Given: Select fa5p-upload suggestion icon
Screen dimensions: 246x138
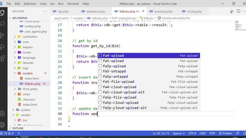Looking at the screenshot, I should [x=100, y=66].
